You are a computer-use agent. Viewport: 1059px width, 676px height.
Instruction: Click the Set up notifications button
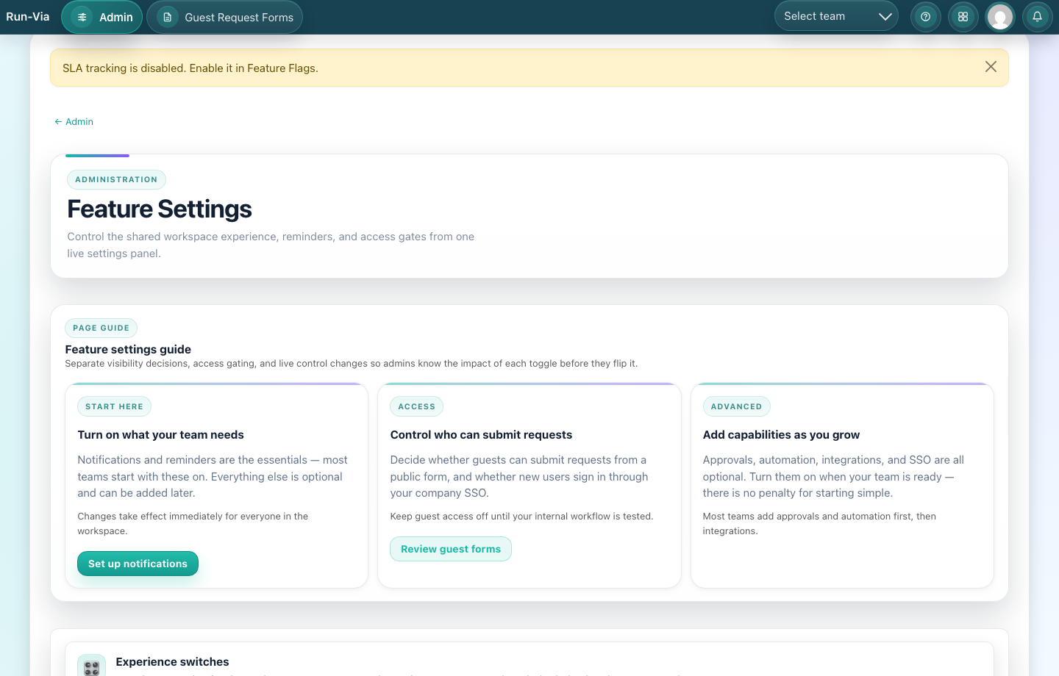pos(138,564)
